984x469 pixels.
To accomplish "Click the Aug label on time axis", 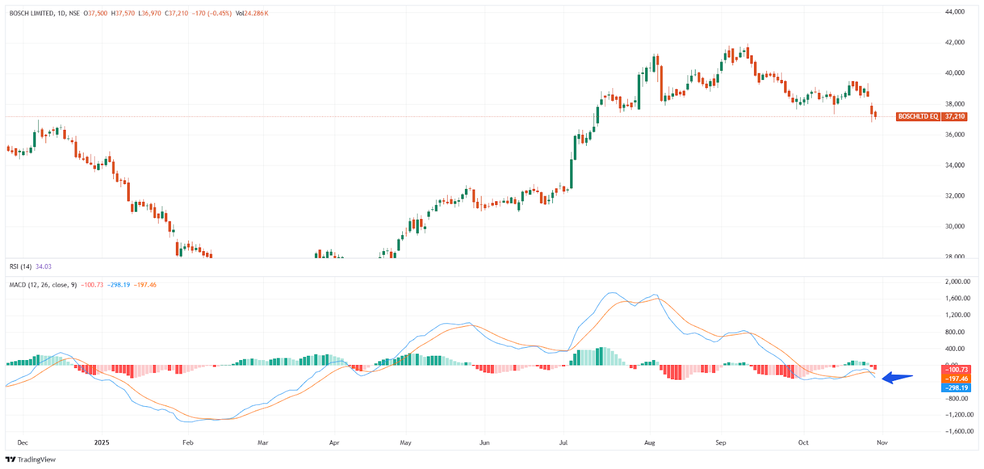I will coord(649,443).
